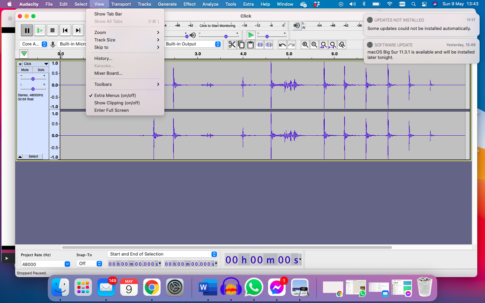This screenshot has width=485, height=303.
Task: Click the horizontal scrollbar below the tracks
Action: (227, 247)
